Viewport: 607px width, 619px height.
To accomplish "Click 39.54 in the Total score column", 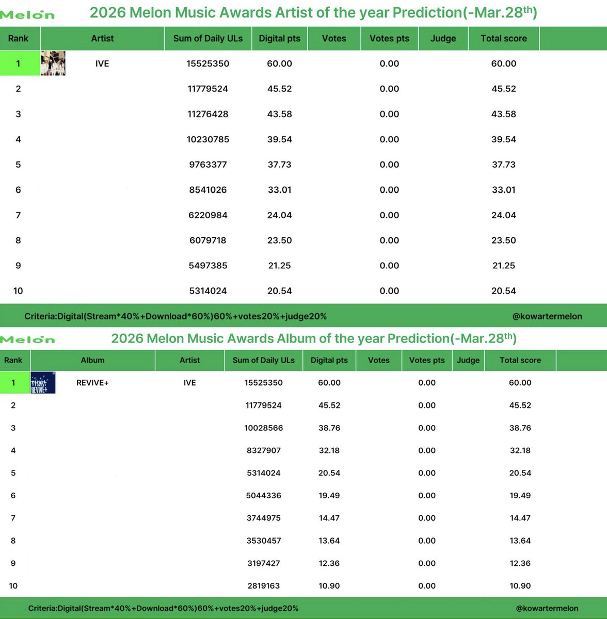I will tap(504, 139).
